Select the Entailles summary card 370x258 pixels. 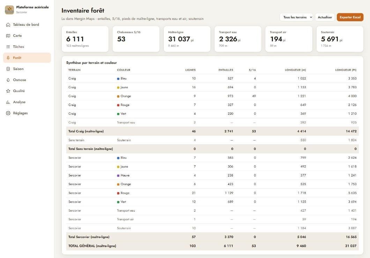point(85,39)
